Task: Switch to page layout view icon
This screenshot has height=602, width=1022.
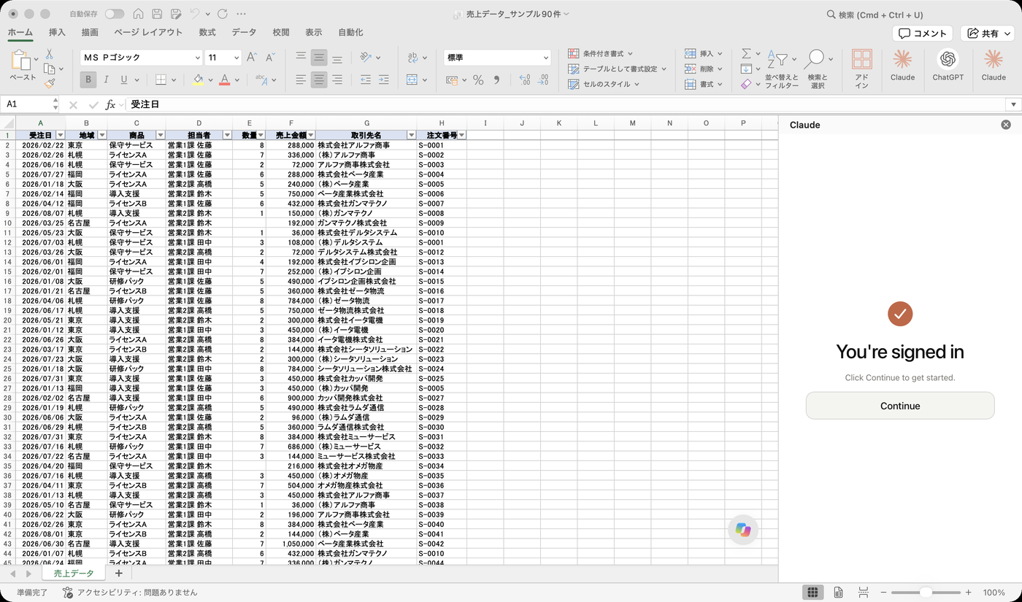Action: pyautogui.click(x=838, y=593)
